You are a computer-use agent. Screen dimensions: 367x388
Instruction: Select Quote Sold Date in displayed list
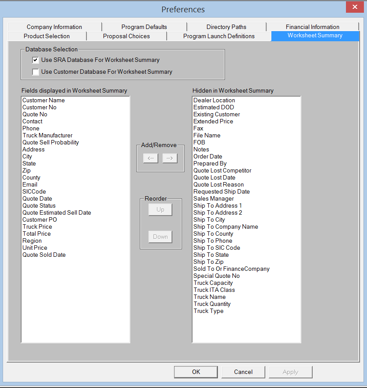click(44, 255)
